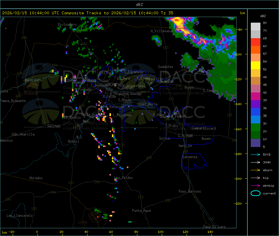
Task: Click the 'L_Malvinas' map label
Action: click(x=122, y=115)
